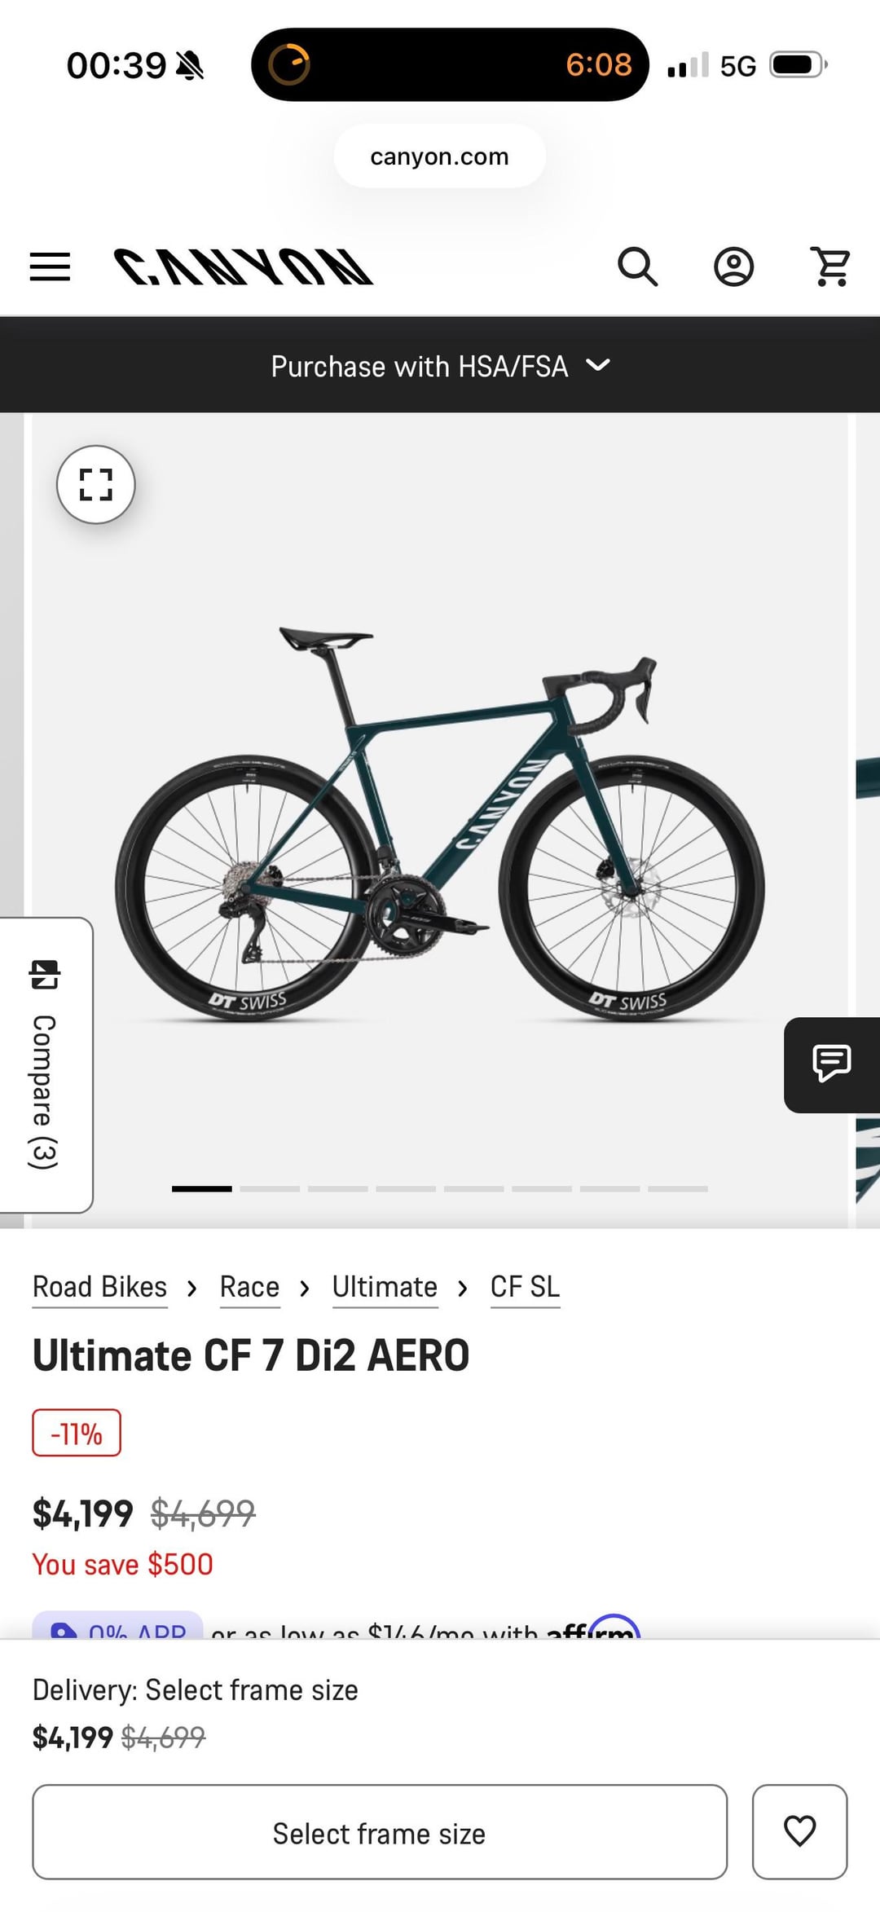Open the Select frame size selector
The image size is (880, 1912).
(380, 1831)
